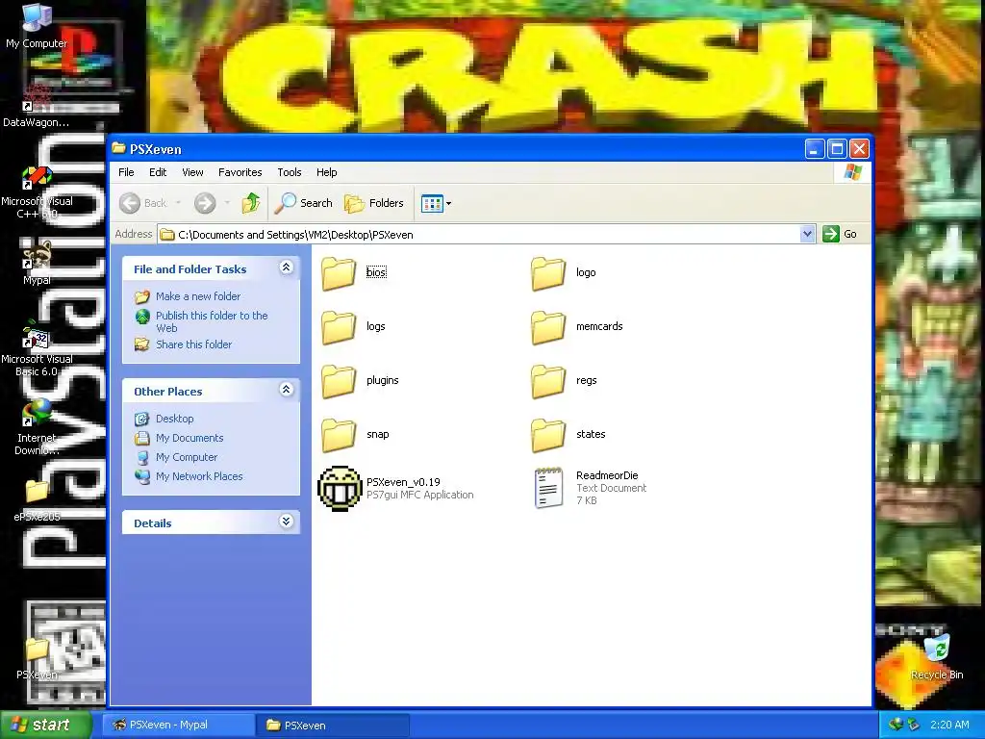Switch to PSXeven - Mypal taskbar item
The width and height of the screenshot is (985, 739).
tap(178, 725)
